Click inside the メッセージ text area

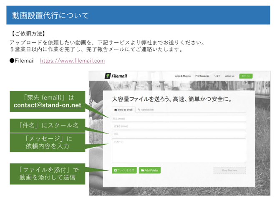179,151
